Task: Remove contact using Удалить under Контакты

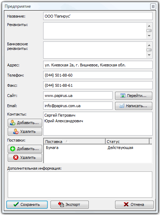Action: point(25,131)
